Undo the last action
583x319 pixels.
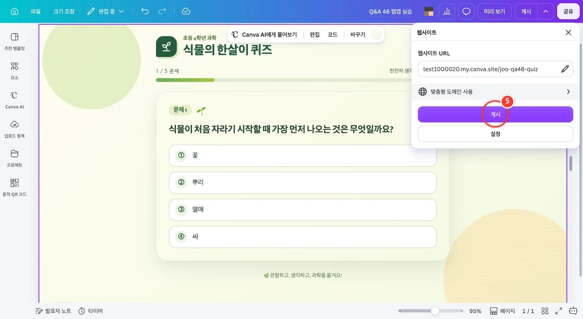coord(145,11)
